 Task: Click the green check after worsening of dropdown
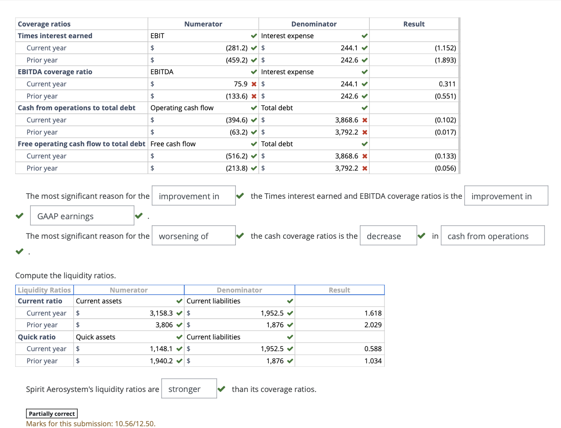click(240, 236)
